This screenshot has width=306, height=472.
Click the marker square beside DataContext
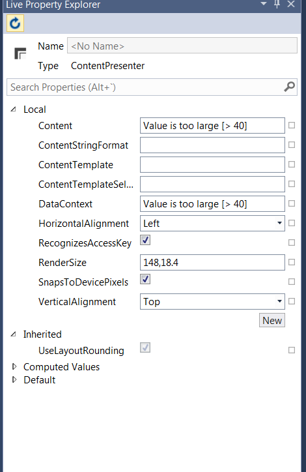pyautogui.click(x=292, y=203)
